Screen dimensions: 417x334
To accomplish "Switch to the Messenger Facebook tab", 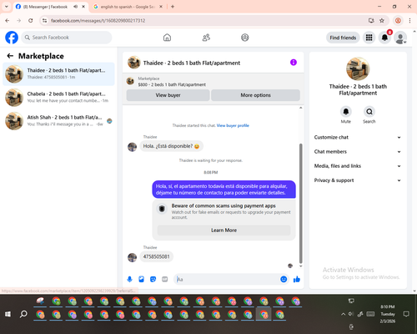I will 46,7.
